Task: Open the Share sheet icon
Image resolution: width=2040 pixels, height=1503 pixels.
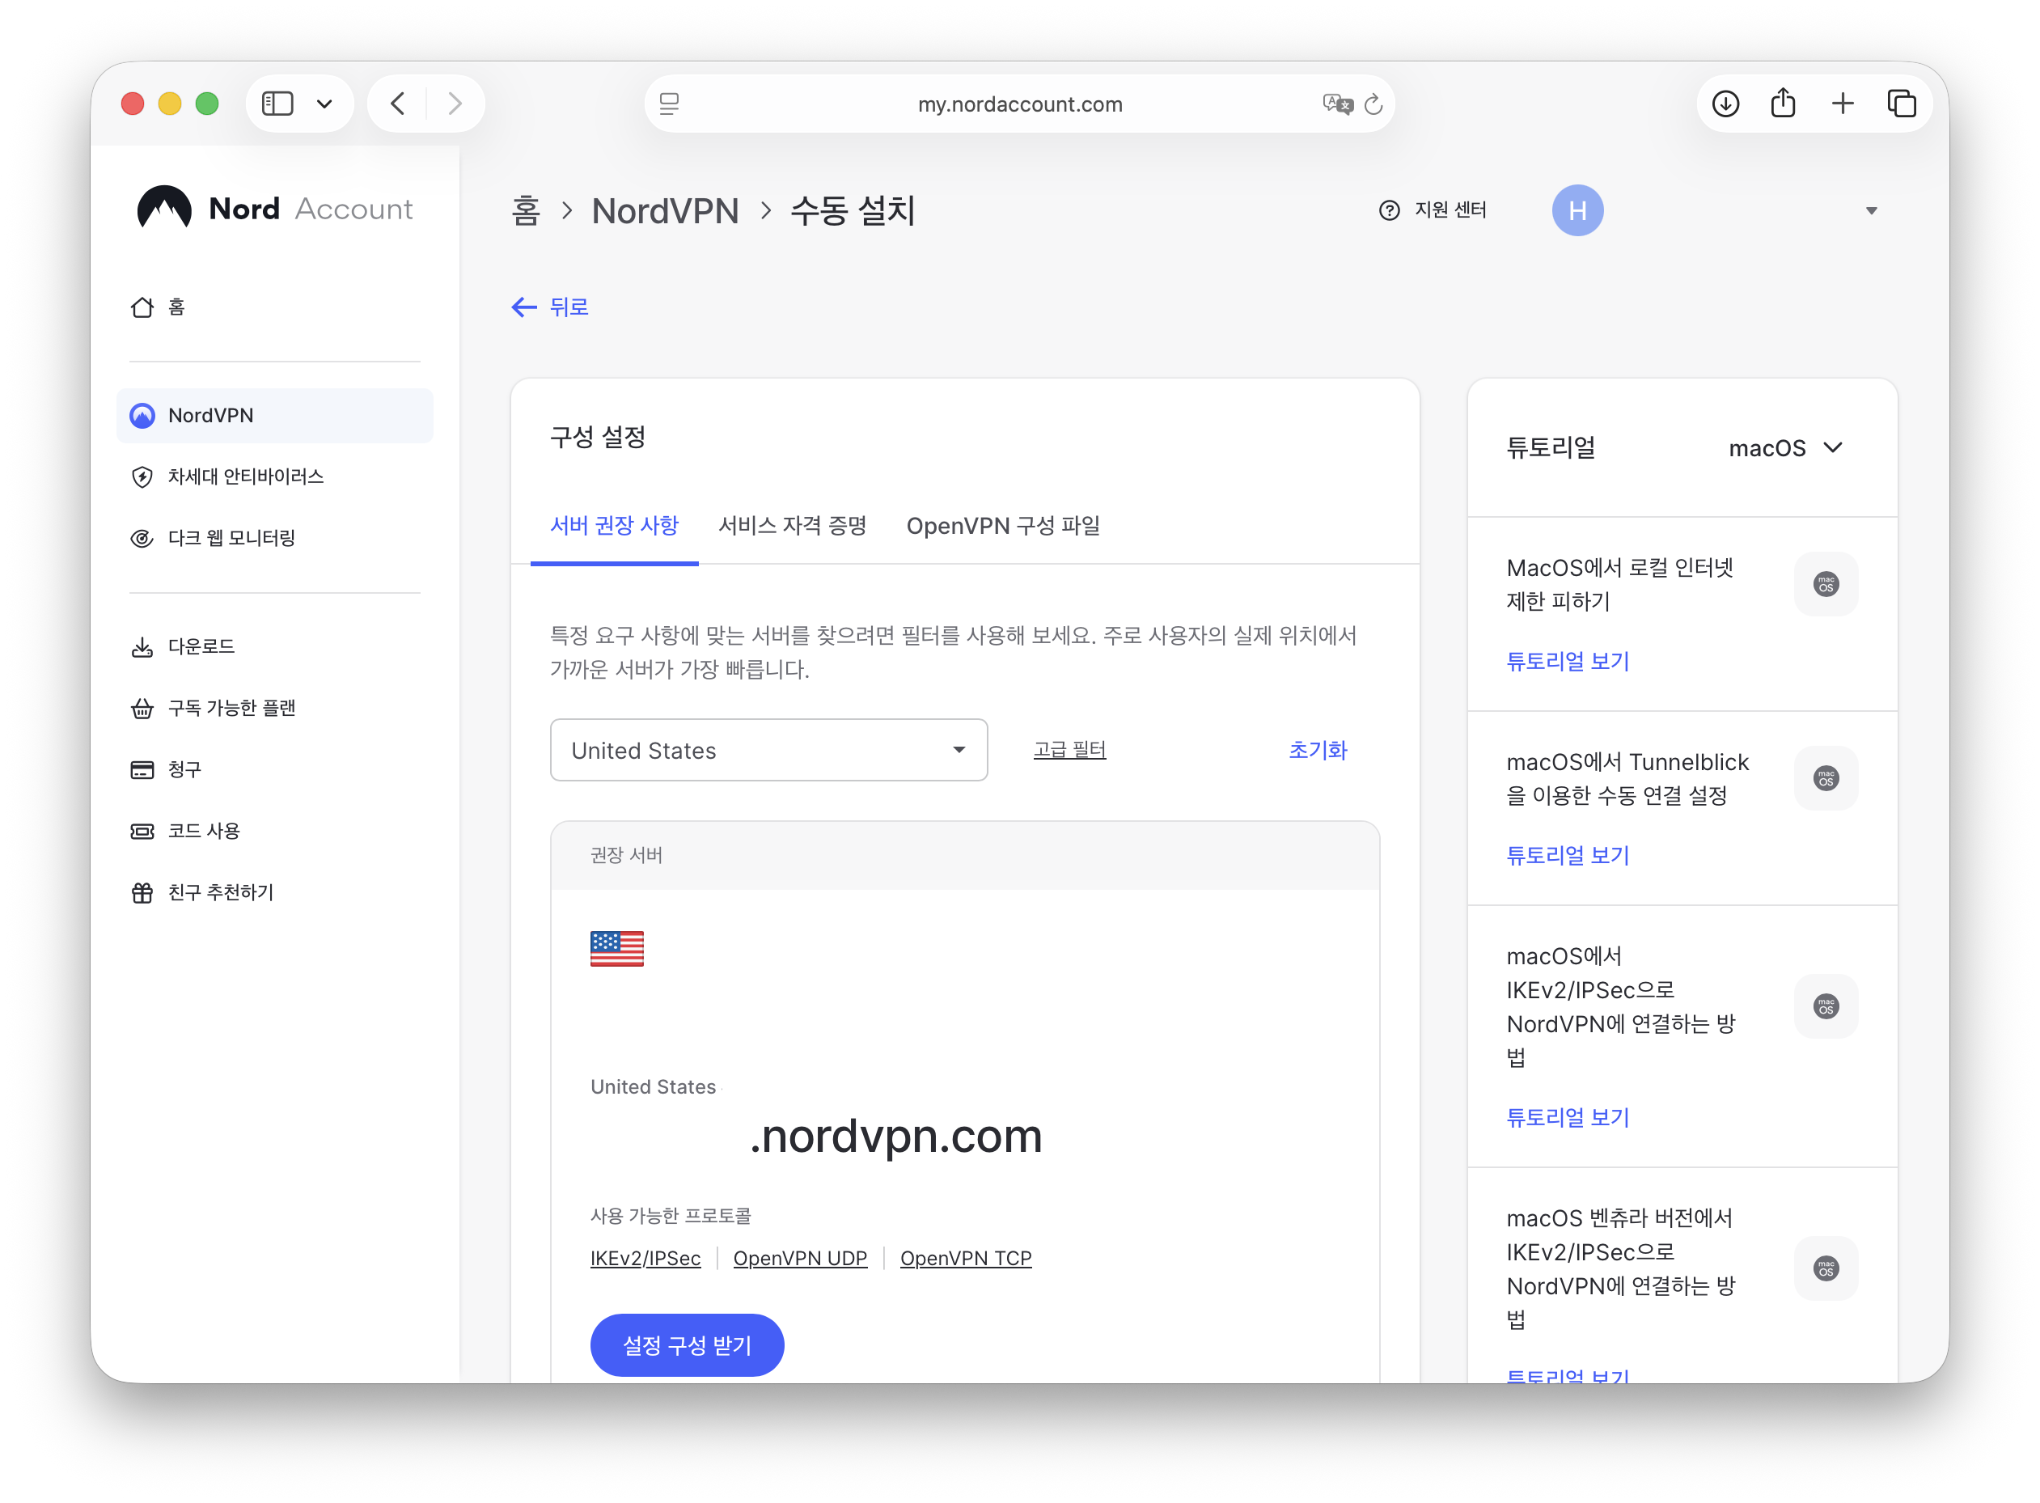Action: 1784,103
